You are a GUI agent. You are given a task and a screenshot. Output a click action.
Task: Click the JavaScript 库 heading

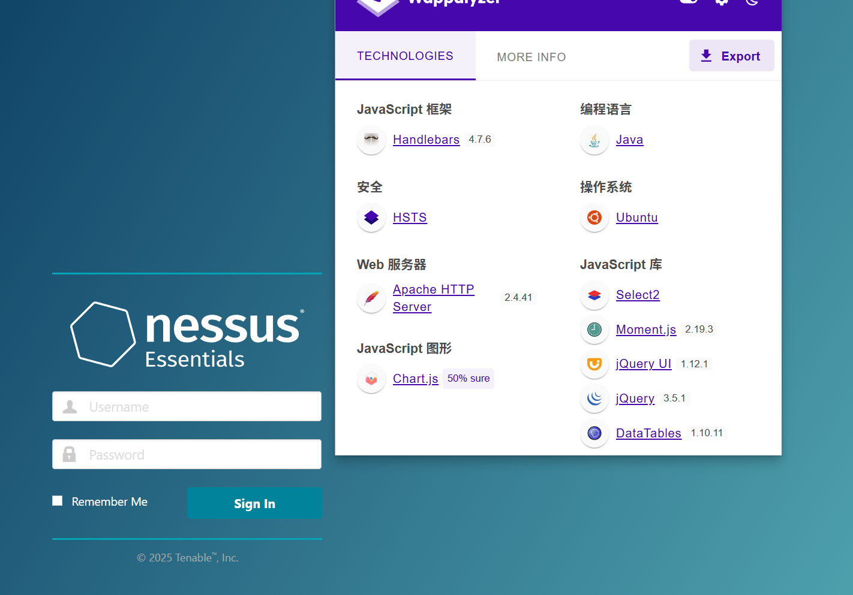pyautogui.click(x=621, y=264)
